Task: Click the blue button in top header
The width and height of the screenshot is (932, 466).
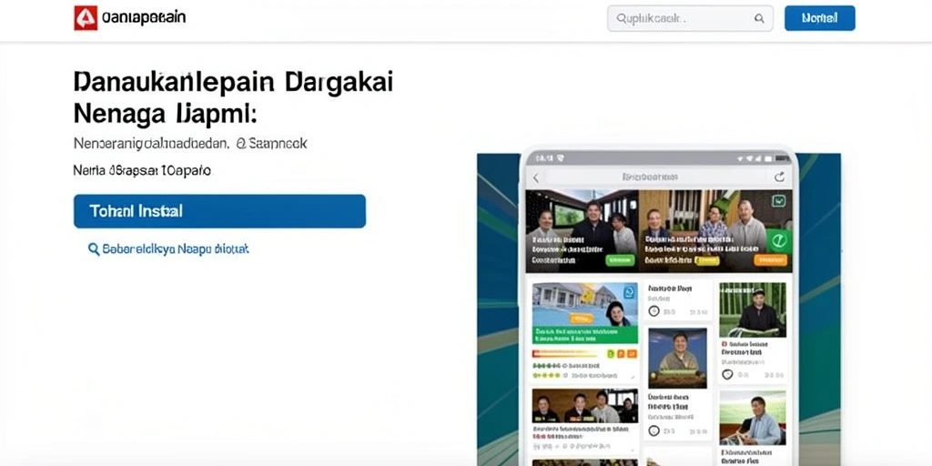Action: (820, 18)
